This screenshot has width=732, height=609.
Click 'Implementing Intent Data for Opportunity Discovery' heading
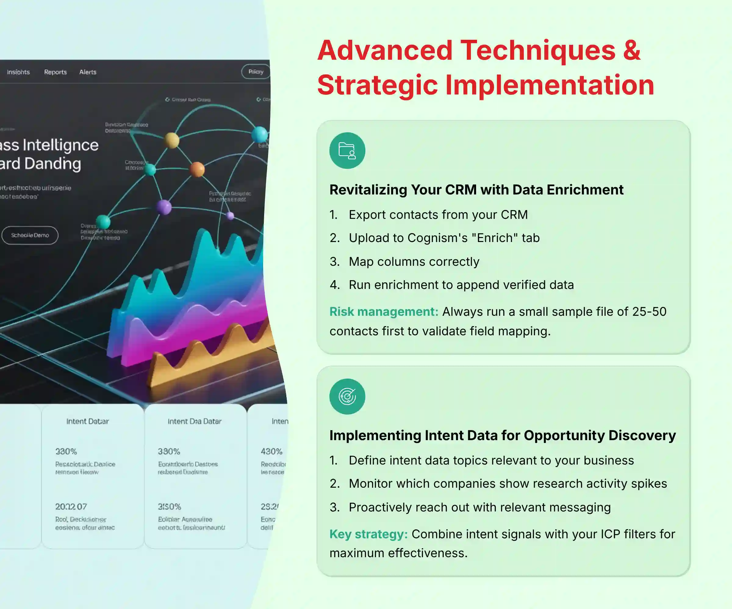click(503, 436)
